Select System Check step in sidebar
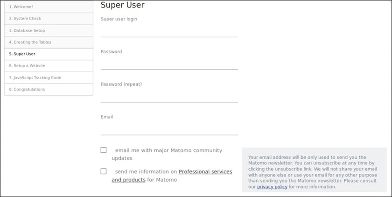This screenshot has height=197, width=392. pos(49,19)
